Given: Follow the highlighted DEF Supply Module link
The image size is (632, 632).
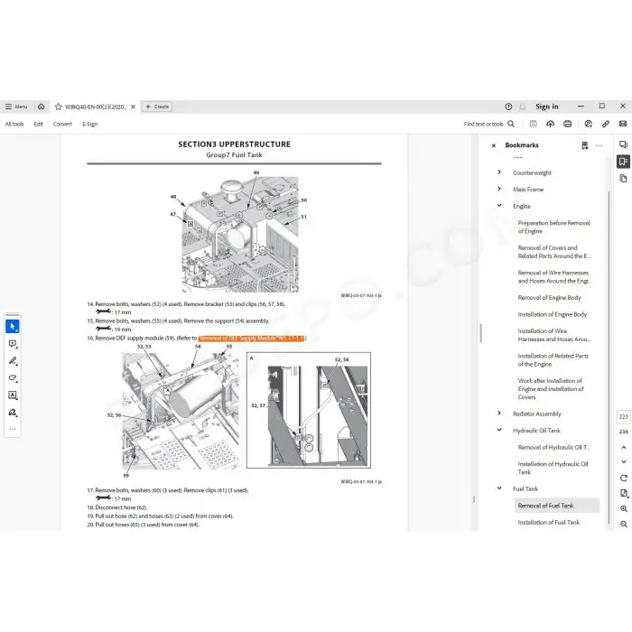Looking at the screenshot, I should (252, 339).
